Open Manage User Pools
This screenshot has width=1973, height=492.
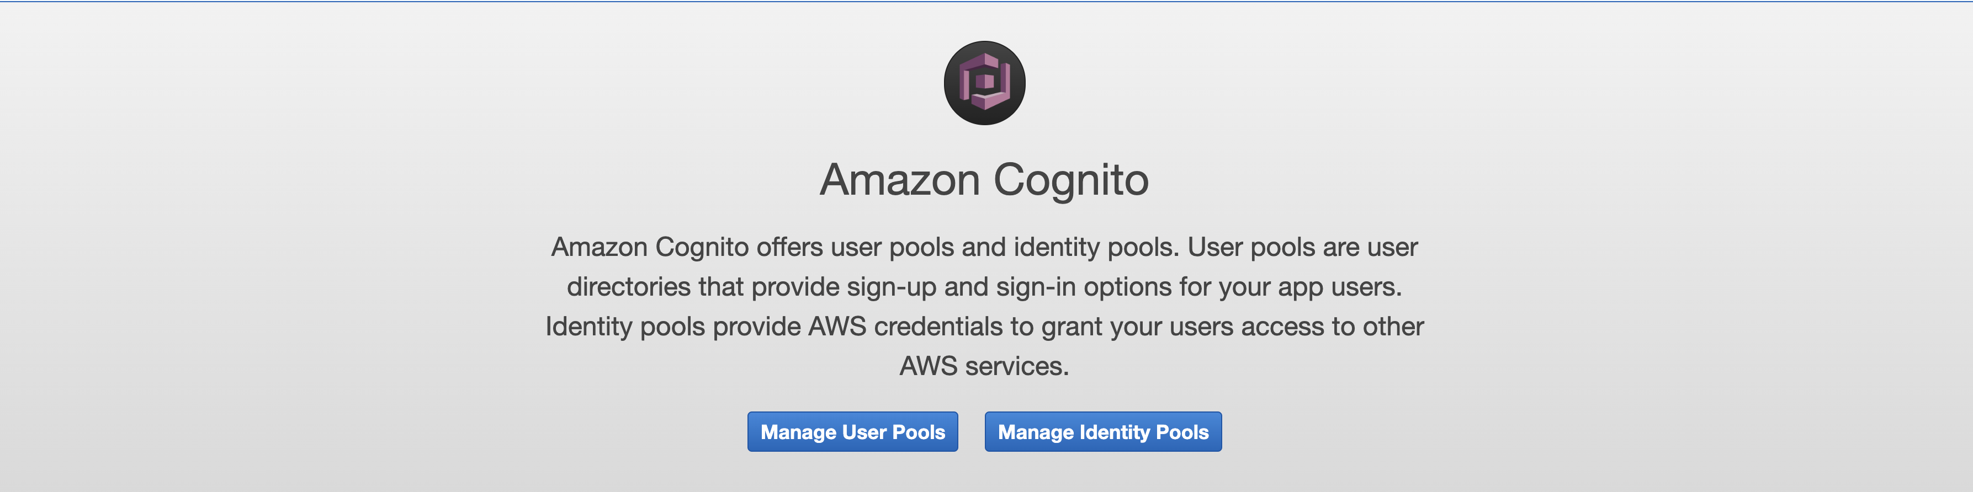click(x=852, y=431)
